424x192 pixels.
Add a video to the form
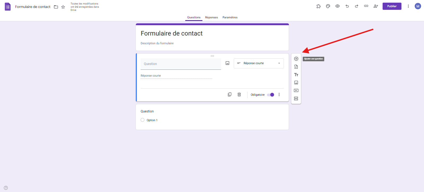tap(296, 91)
